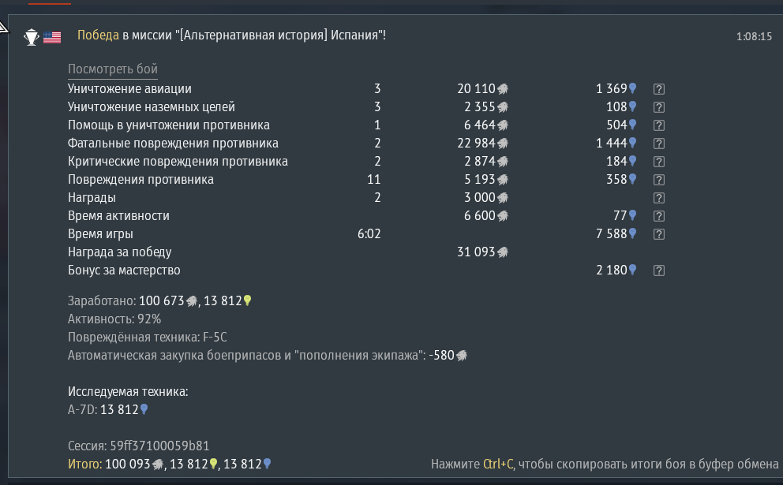Open the Посмотреть бой replay link
This screenshot has width=783, height=485.
point(113,69)
